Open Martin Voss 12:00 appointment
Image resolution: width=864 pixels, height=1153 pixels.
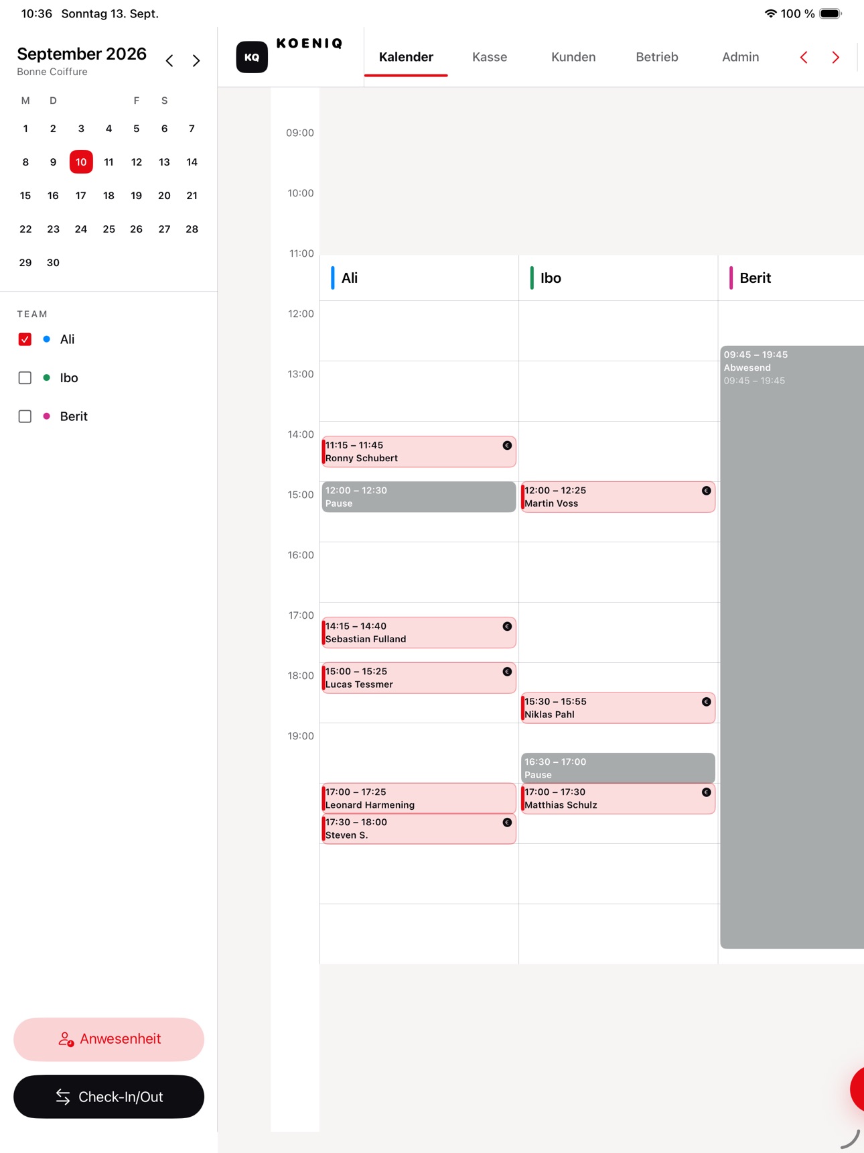pyautogui.click(x=618, y=497)
